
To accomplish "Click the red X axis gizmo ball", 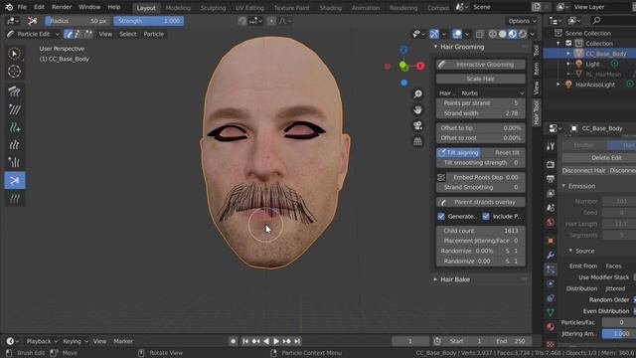I will coord(420,66).
